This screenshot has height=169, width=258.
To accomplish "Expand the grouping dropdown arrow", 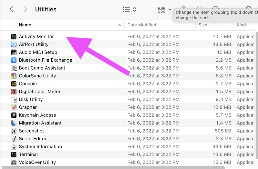I will 170,10.
